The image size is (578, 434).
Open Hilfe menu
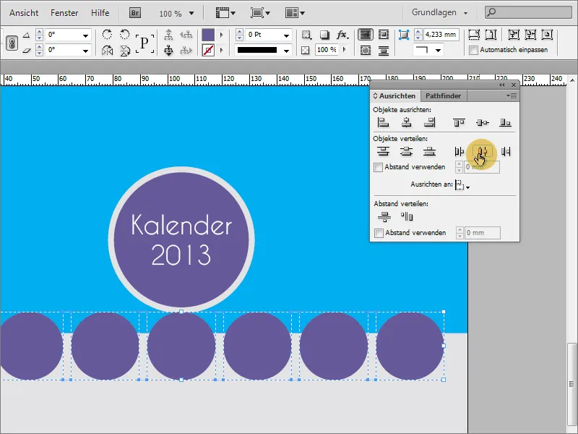[100, 13]
